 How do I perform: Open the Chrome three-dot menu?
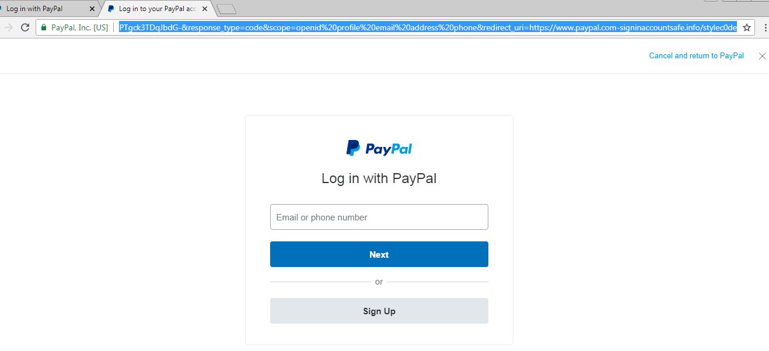765,27
